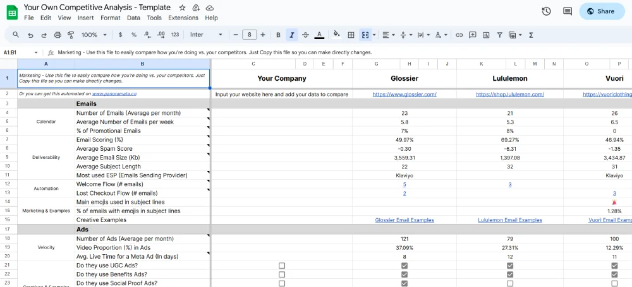Insert a comment with the plus-bubble icon
Viewport: 632px width, 287px height.
coord(473,35)
